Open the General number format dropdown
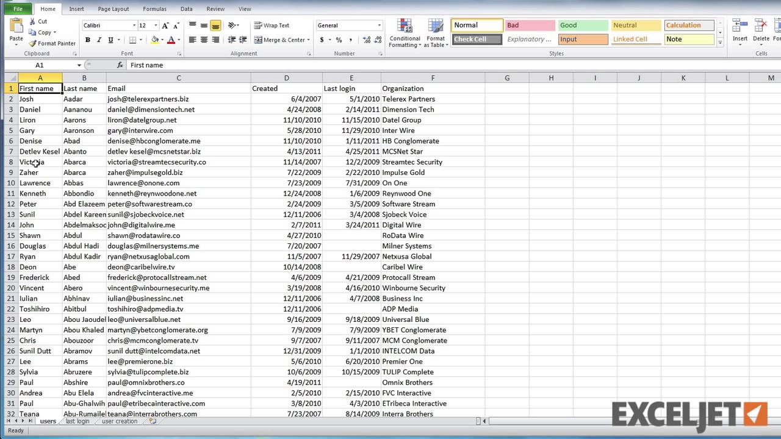This screenshot has width=781, height=439. tap(379, 26)
